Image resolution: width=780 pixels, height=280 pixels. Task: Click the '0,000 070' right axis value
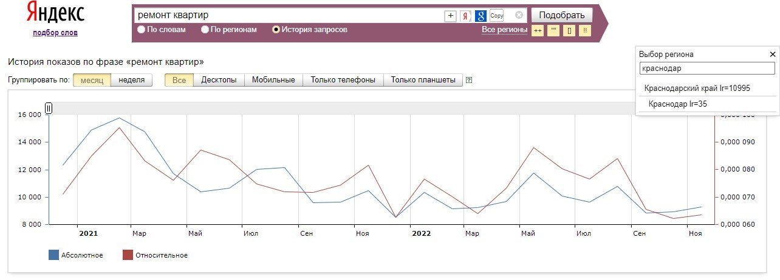[737, 198]
